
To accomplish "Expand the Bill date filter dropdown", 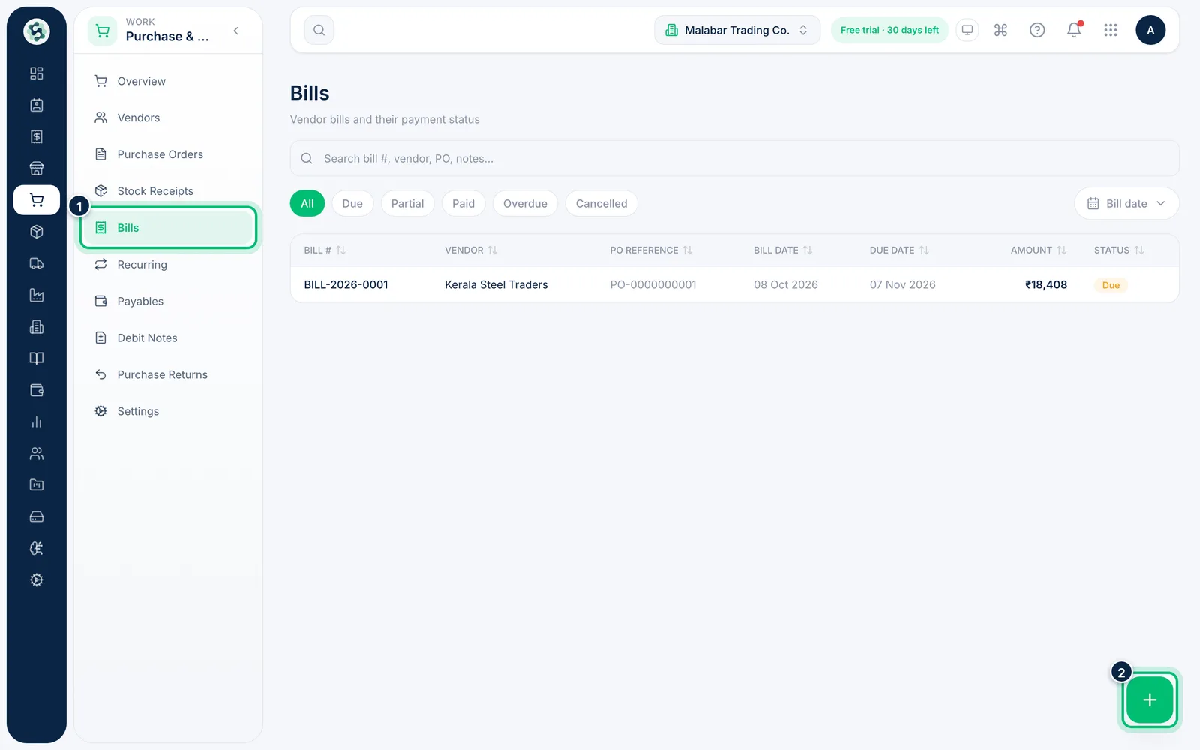I will pyautogui.click(x=1126, y=203).
